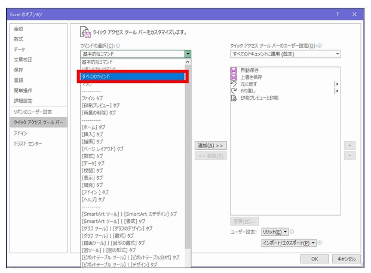The height and width of the screenshot is (273, 371).
Task: Choose [図ツール] | [図の形式] タブ entry
Action: click(133, 250)
